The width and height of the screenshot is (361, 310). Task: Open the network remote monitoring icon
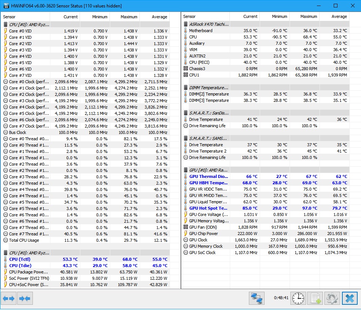[x=257, y=298]
